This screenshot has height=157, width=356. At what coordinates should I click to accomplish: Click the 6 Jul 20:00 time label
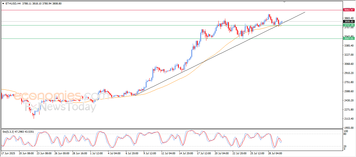pos(133,153)
